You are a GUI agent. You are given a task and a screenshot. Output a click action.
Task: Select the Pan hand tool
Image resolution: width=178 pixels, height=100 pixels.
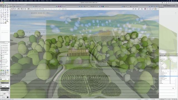pos(3,6)
